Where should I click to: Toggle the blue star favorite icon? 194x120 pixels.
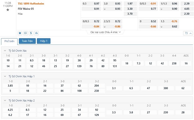click(x=20, y=33)
